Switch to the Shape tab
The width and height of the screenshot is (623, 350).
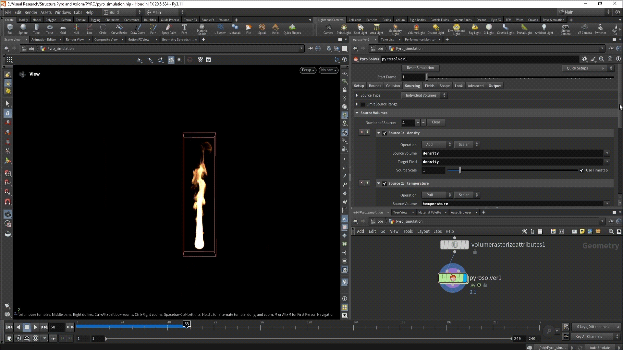point(444,86)
